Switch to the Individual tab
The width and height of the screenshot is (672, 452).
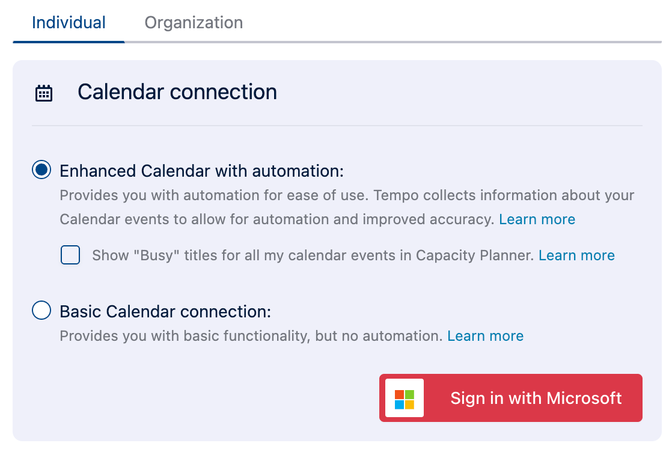(x=69, y=22)
